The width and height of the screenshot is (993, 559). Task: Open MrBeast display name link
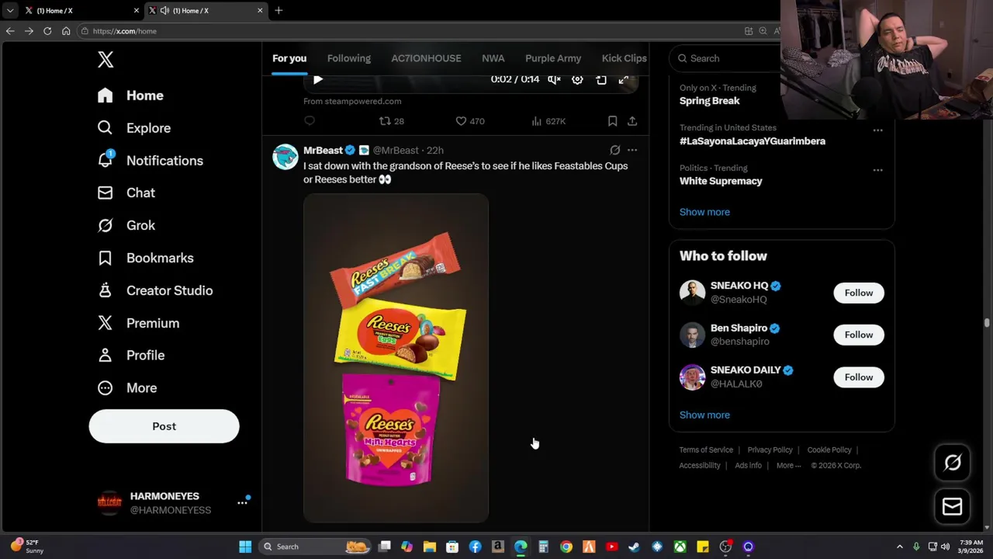[x=323, y=150]
